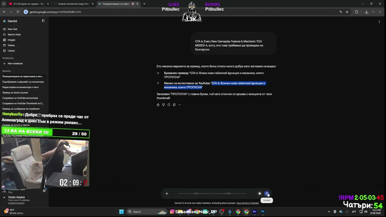The width and height of the screenshot is (386, 217).
Task: Show hidden system tray icons
Action: pyautogui.click(x=329, y=212)
